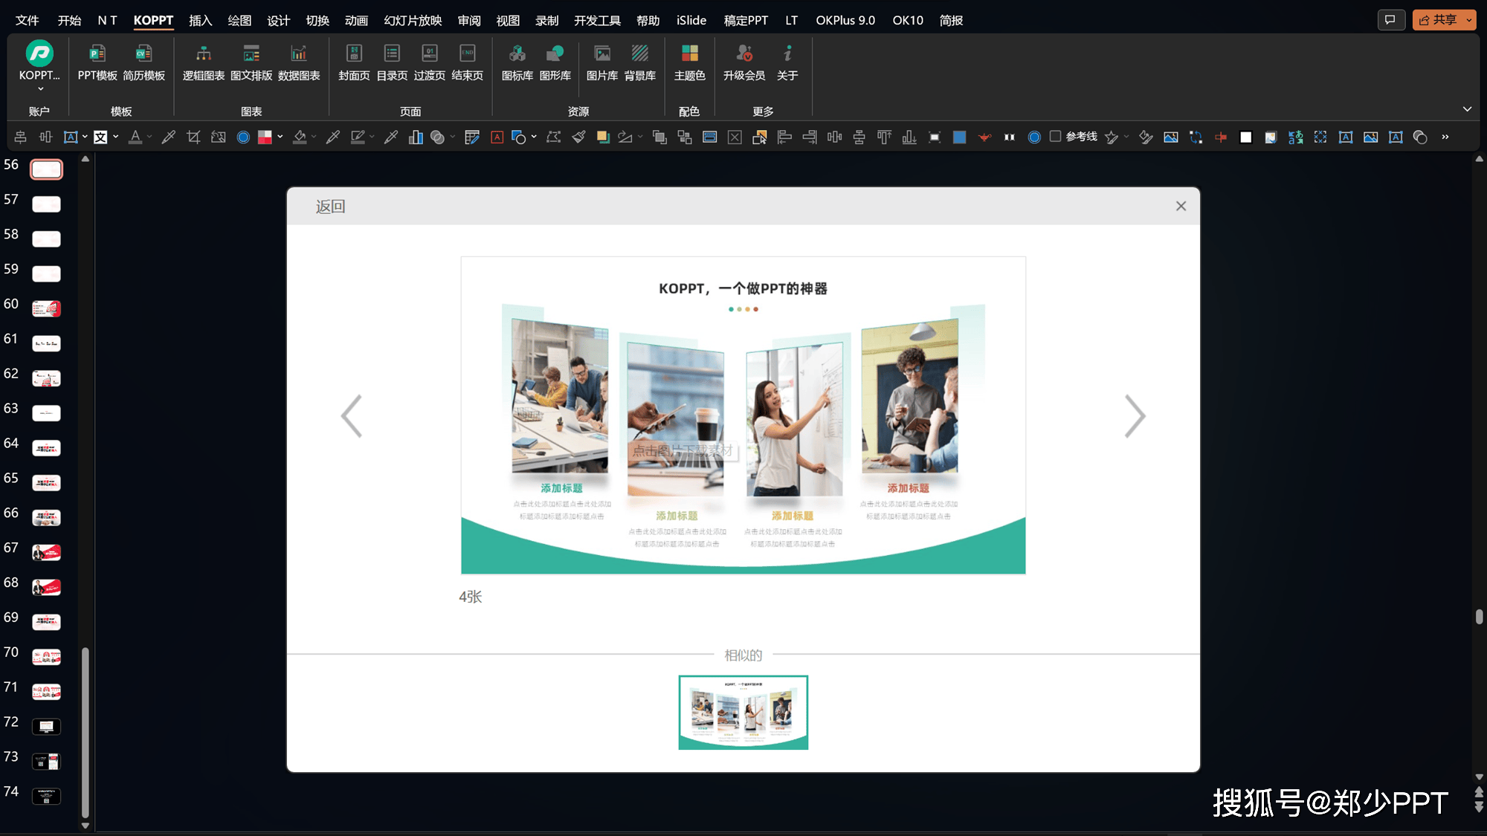Click the slide panel scroll down arrow
1487x836 pixels.
86,826
